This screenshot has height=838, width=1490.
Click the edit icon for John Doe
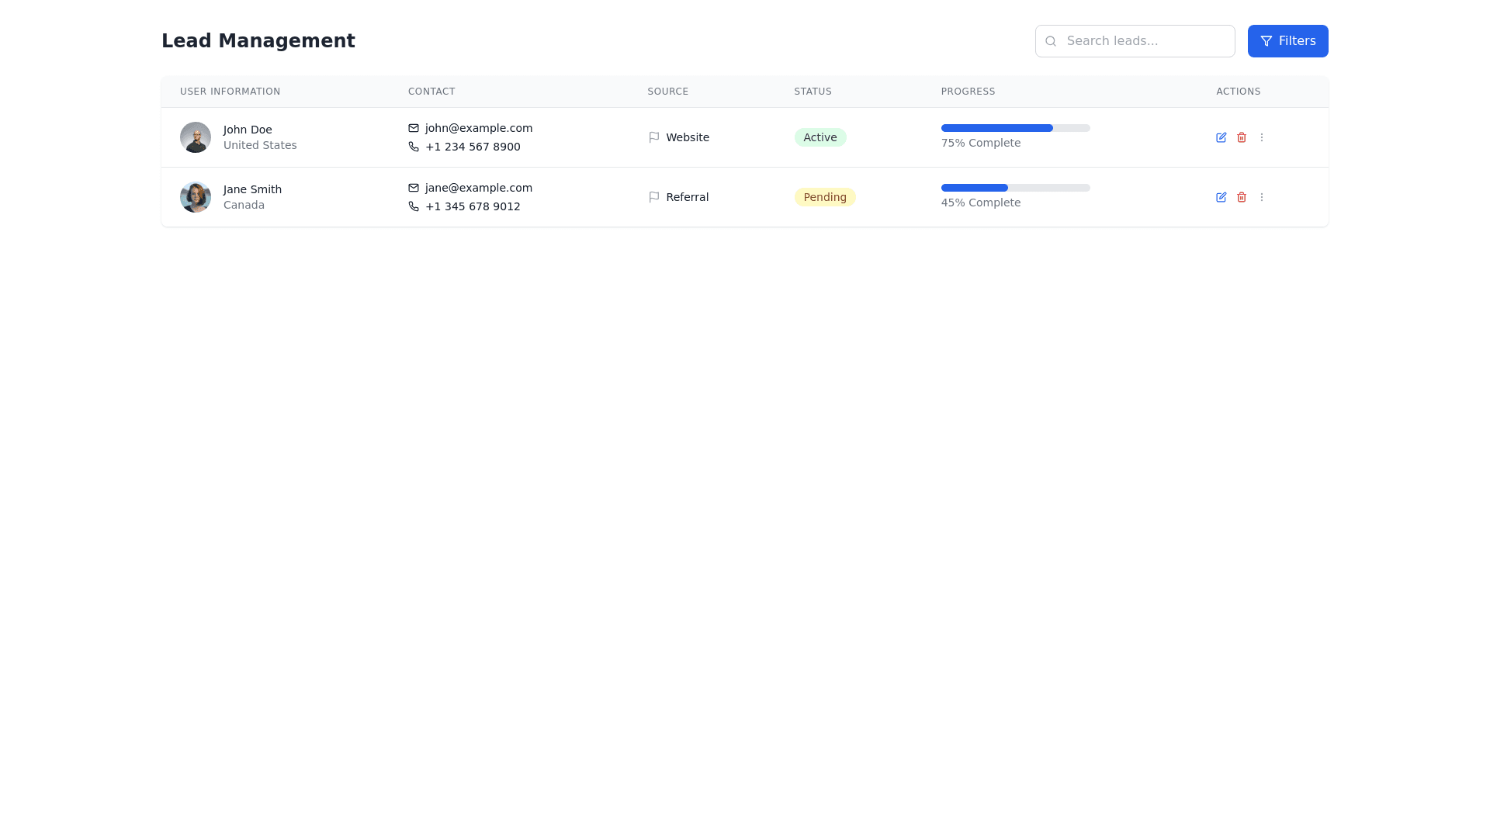pyautogui.click(x=1221, y=137)
